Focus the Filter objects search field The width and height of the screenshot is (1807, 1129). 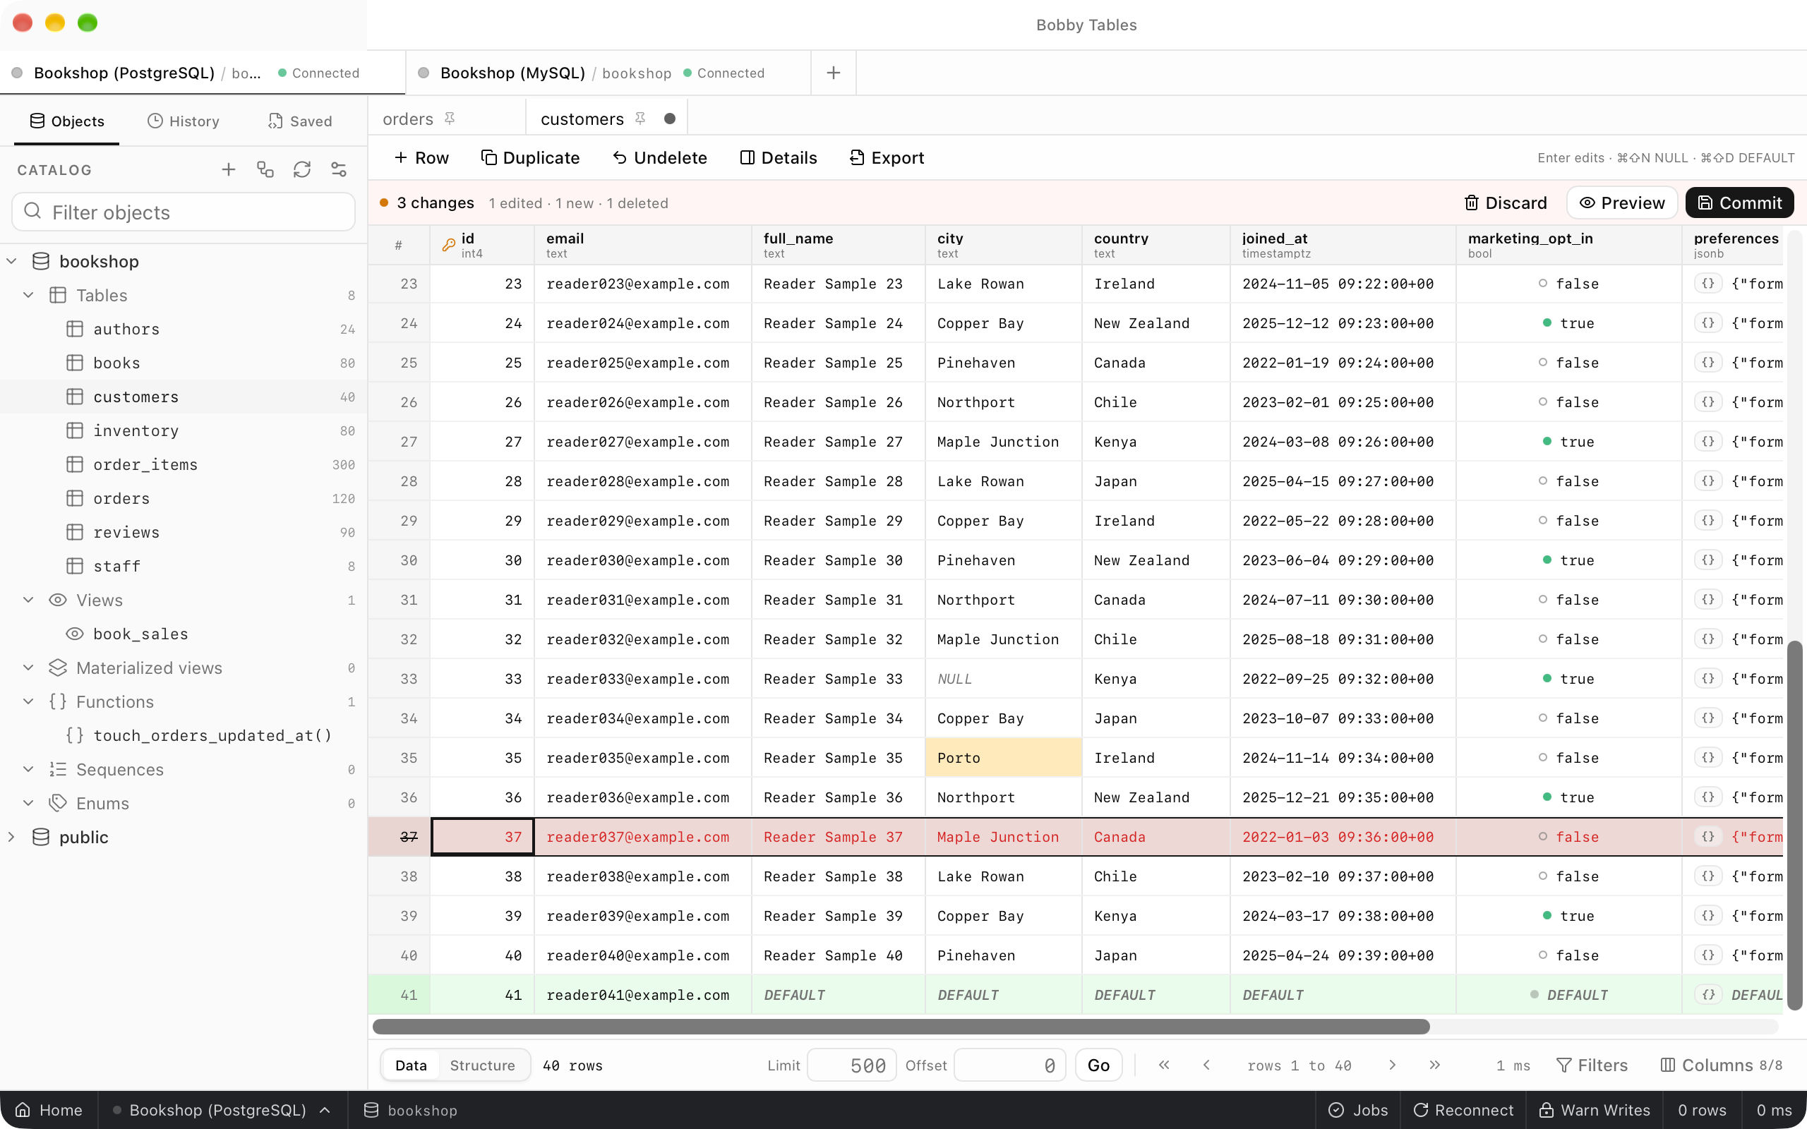pyautogui.click(x=184, y=212)
